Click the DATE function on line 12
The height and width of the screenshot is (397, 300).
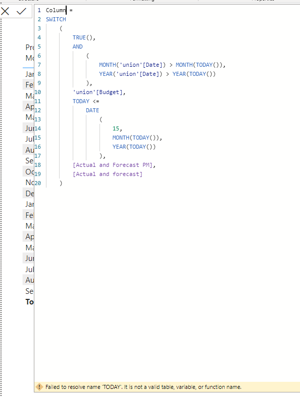coord(92,110)
